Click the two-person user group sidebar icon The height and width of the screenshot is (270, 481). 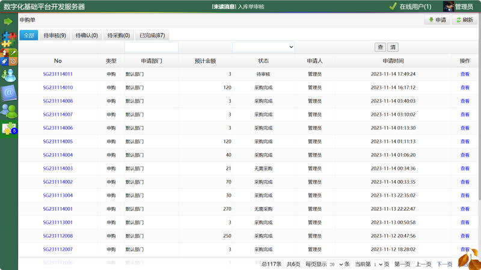click(8, 111)
